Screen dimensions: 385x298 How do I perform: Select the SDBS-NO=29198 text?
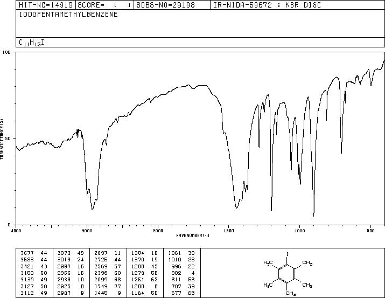click(165, 5)
